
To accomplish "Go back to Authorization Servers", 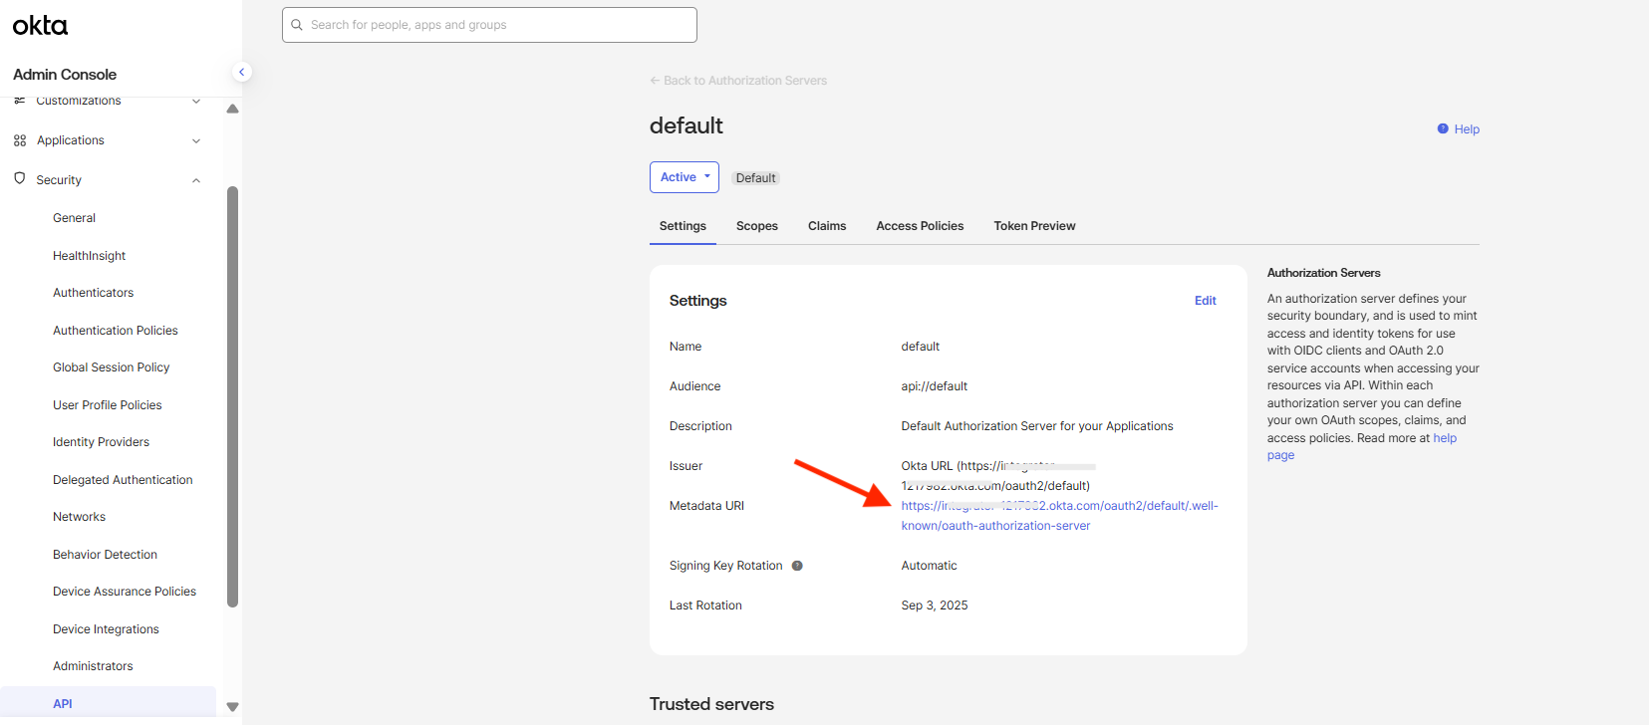I will click(x=738, y=81).
